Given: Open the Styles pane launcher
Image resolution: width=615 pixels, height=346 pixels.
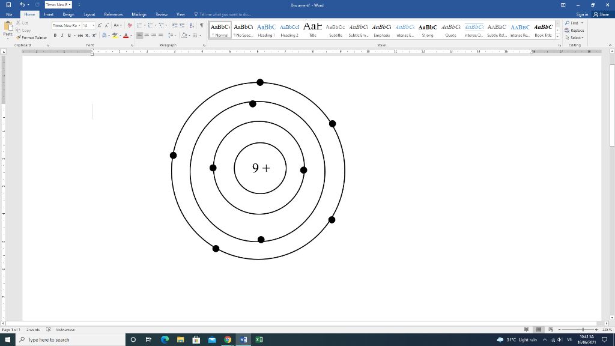Looking at the screenshot, I should point(560,46).
